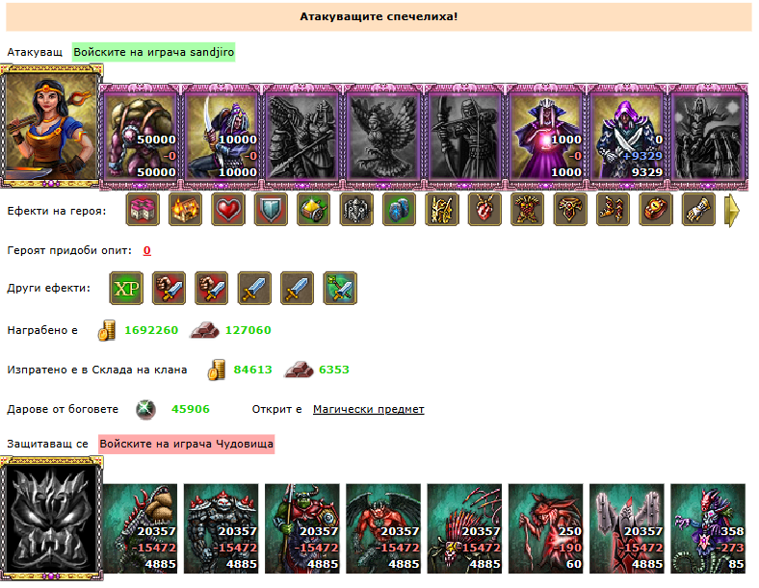Expand more hero effects with yellow arrow
Screen dimensions: 759x588
pos(732,211)
